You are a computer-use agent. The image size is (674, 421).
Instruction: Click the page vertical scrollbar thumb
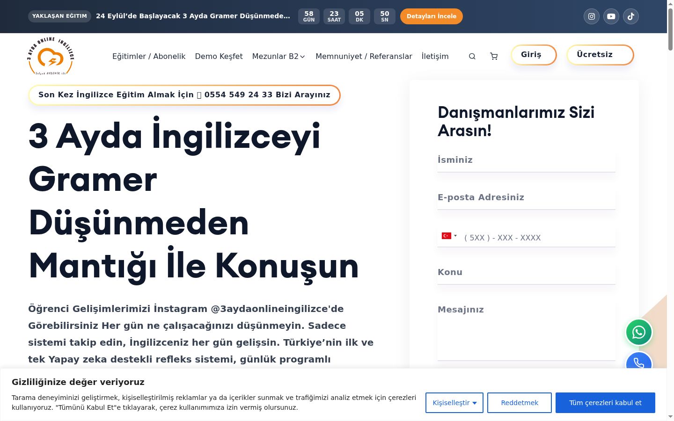pyautogui.click(x=670, y=29)
